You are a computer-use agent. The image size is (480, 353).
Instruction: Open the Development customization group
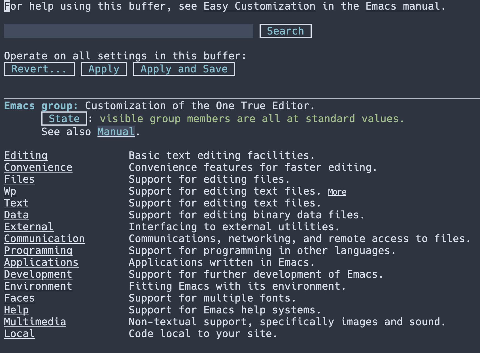(38, 274)
